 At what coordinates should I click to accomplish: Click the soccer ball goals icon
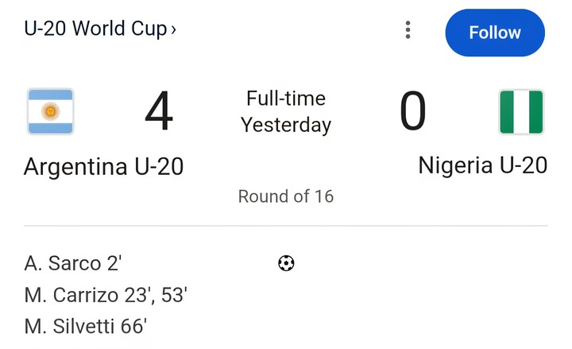click(286, 263)
